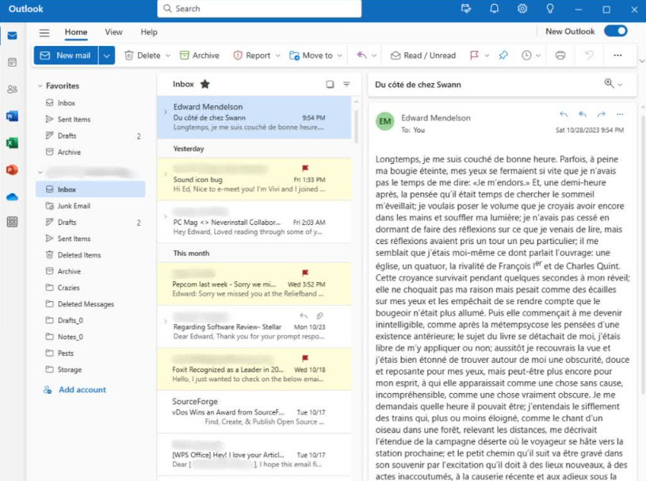Screen dimensions: 646x481
Task: Click the Flag icon in toolbar
Action: tap(474, 55)
